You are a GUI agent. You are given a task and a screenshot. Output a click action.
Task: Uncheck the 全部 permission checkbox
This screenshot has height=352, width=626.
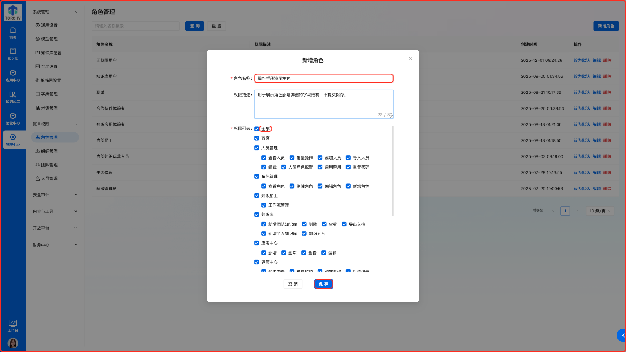[257, 128]
